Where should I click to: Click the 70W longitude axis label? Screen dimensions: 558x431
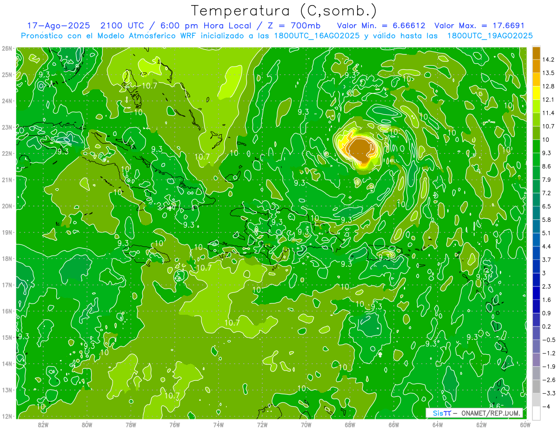click(306, 424)
